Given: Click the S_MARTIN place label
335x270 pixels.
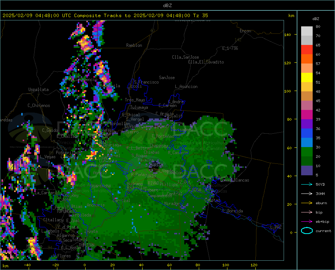Looking at the screenshot, I should (x=154, y=165).
